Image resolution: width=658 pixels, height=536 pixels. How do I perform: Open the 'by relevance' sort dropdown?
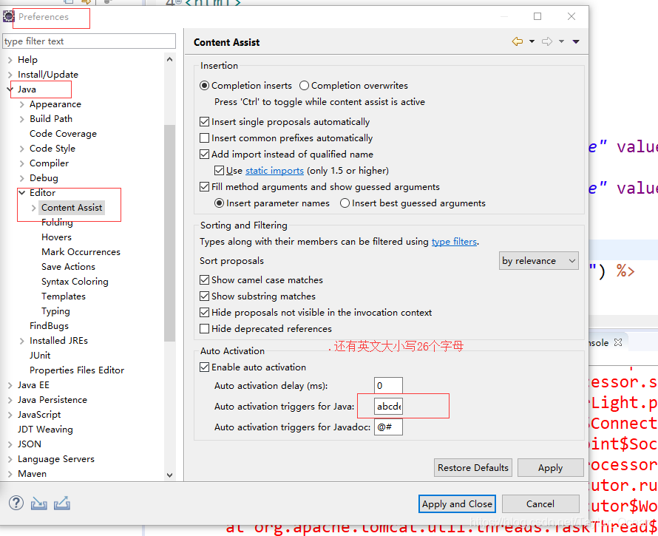click(x=538, y=260)
